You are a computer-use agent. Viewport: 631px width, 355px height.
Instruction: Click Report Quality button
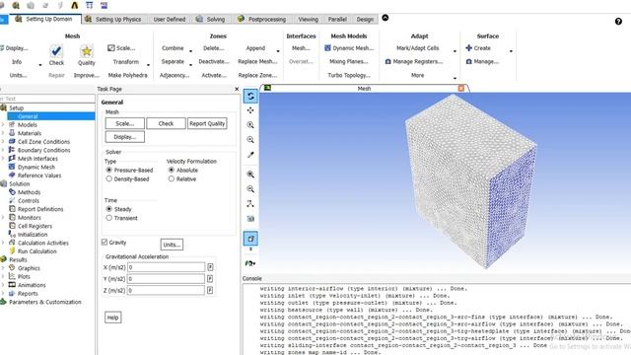click(207, 123)
